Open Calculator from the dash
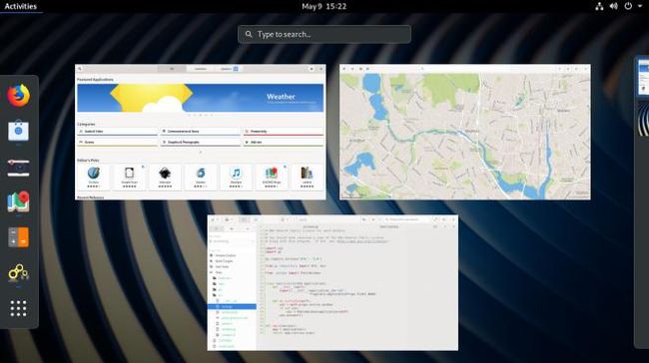Screen dimensions: 649x363 19,237
